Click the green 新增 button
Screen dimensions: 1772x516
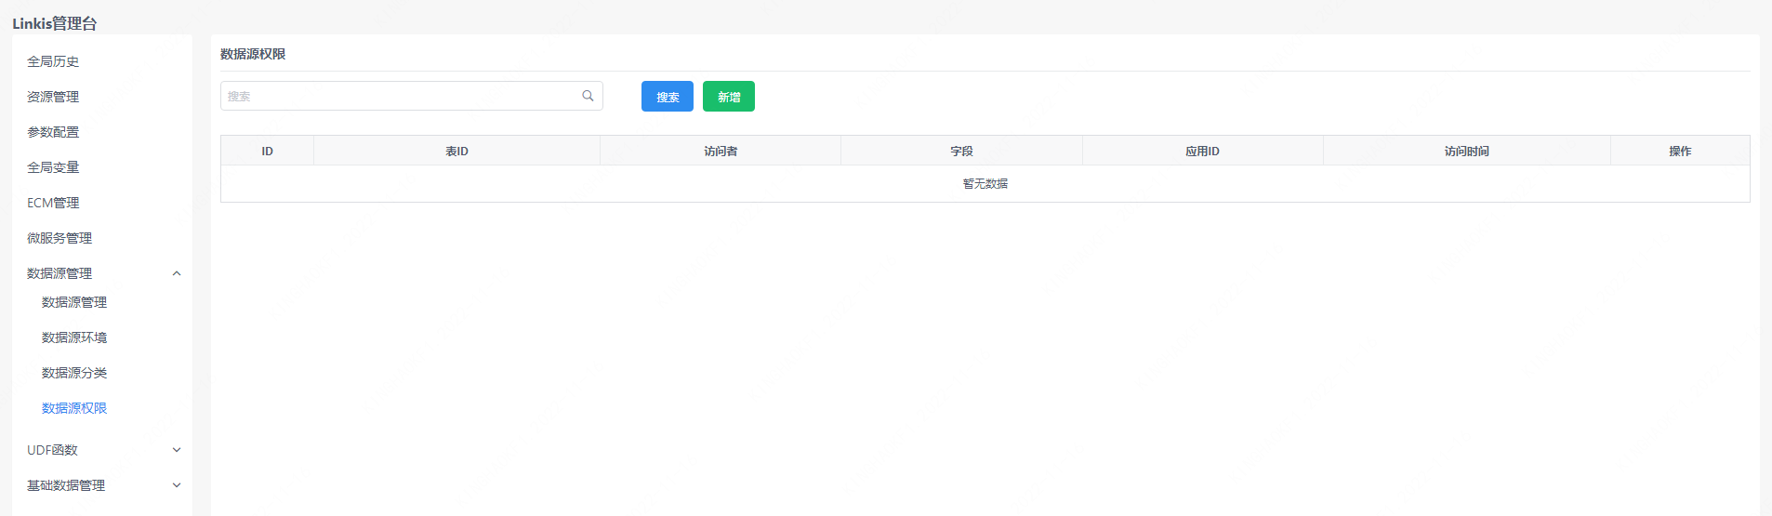click(728, 97)
